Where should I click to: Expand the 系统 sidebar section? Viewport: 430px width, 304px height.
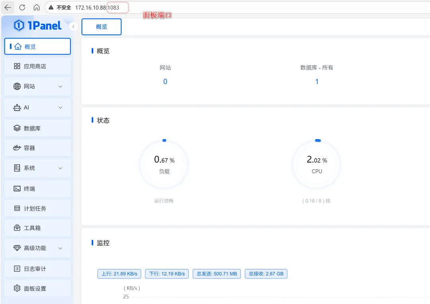pyautogui.click(x=37, y=168)
